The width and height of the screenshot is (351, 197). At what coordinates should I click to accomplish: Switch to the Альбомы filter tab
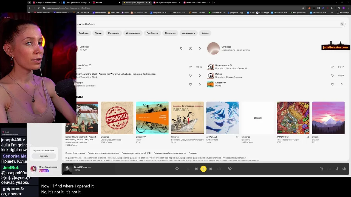coord(83,33)
